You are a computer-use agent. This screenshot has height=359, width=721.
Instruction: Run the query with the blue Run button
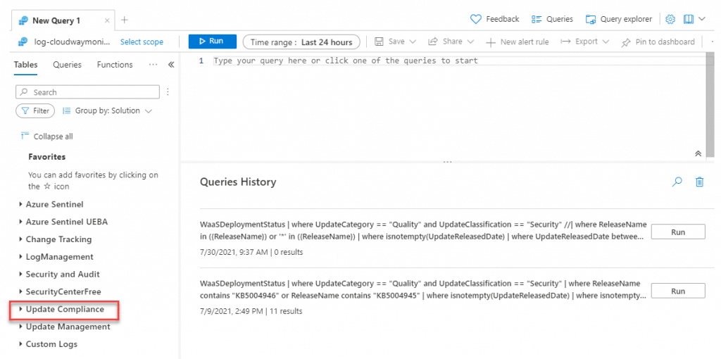(x=213, y=42)
